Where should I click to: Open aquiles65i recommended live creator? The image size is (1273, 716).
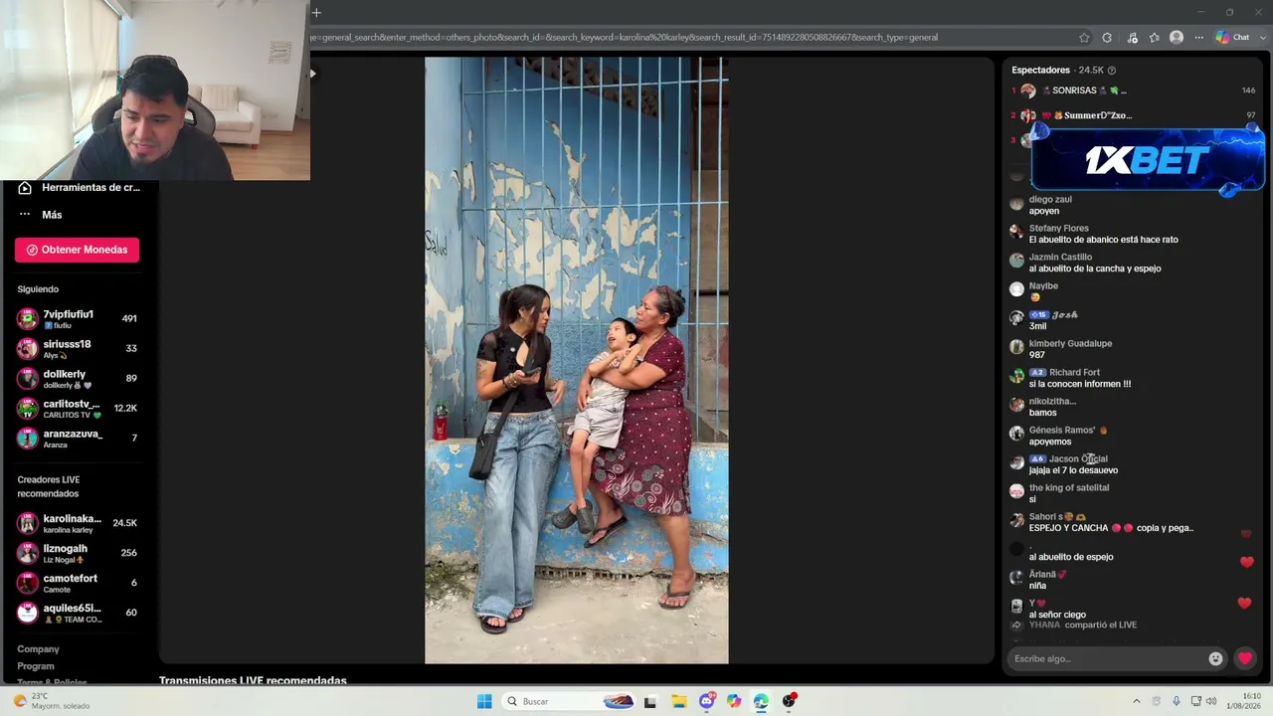click(x=78, y=613)
